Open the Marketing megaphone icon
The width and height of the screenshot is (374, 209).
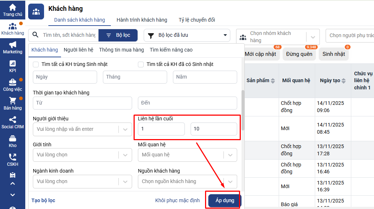(13, 45)
